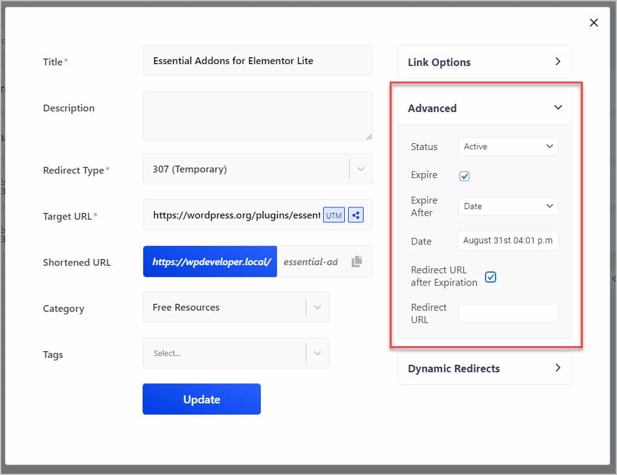Screen dimensions: 617x475
Task: Expand the Dynamic Redirects section
Action: tap(485, 368)
